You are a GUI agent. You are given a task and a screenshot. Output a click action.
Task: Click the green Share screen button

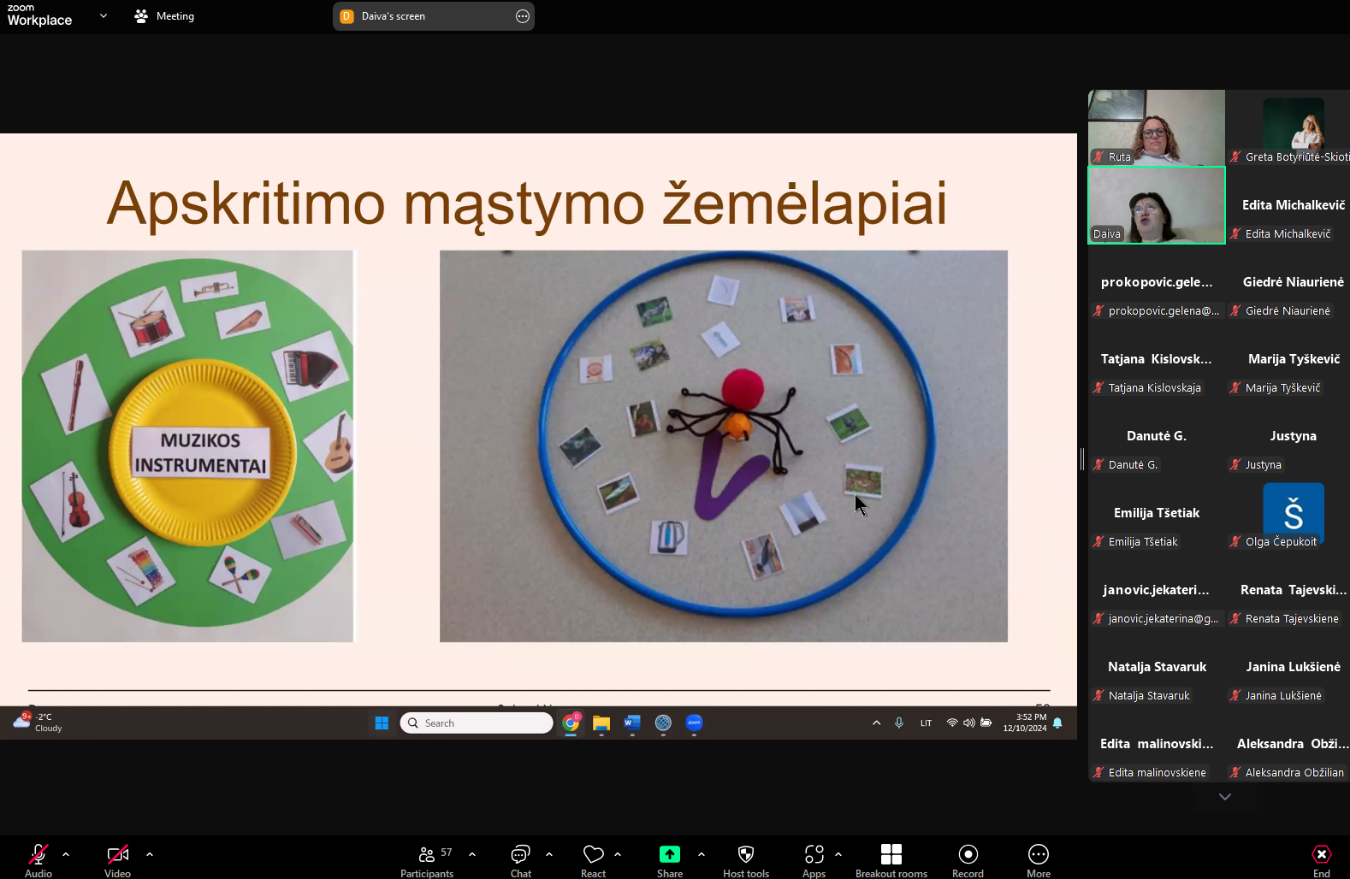point(670,859)
